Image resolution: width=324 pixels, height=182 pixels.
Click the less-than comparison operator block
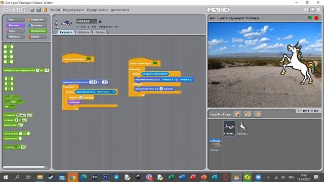pyautogui.click(x=9, y=79)
